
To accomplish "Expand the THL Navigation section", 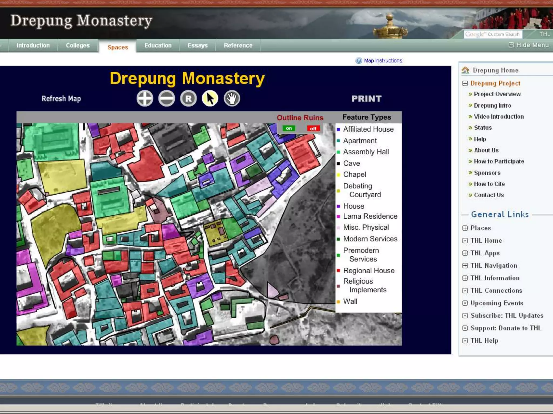I will 465,265.
